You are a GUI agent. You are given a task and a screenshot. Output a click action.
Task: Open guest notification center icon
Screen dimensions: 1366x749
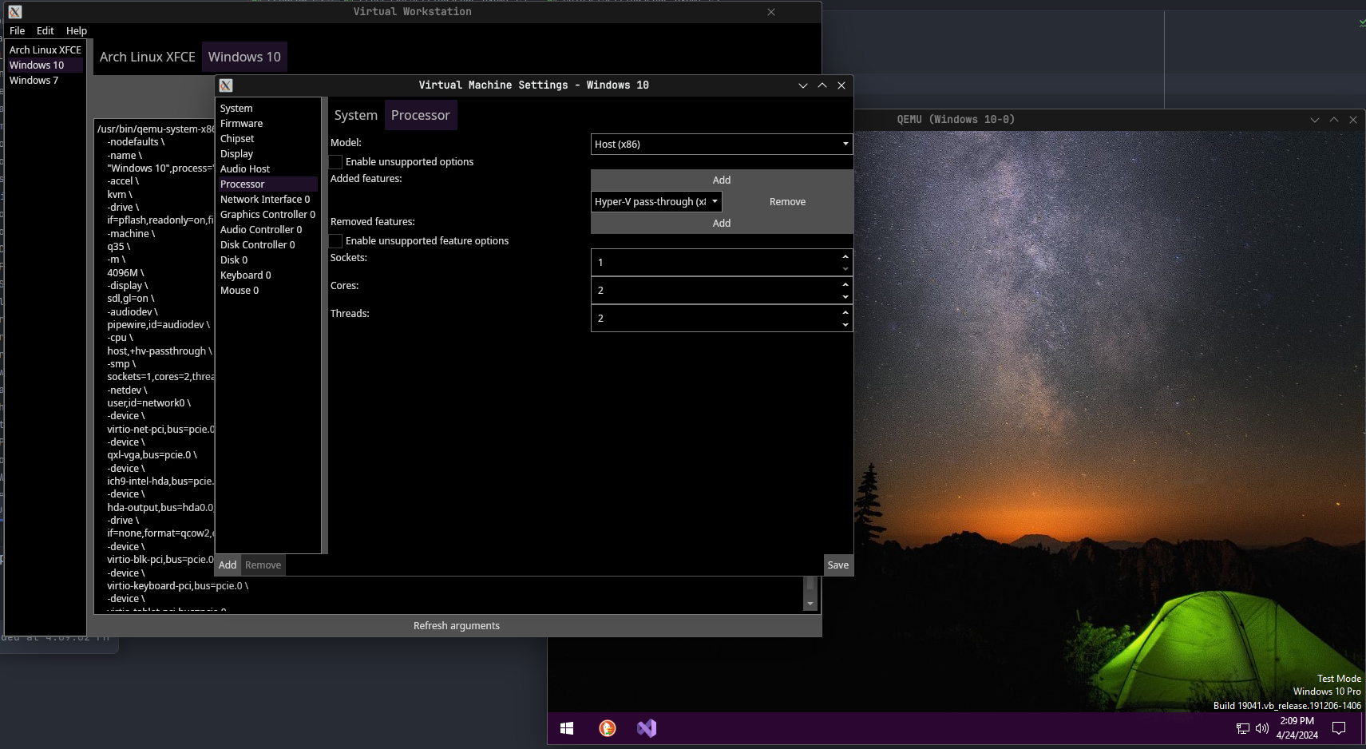click(x=1339, y=728)
